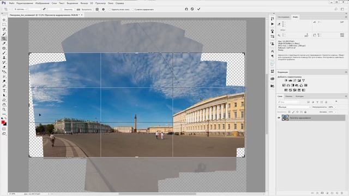Open the History panel from collapsed dock
The image size is (349, 196).
273,19
